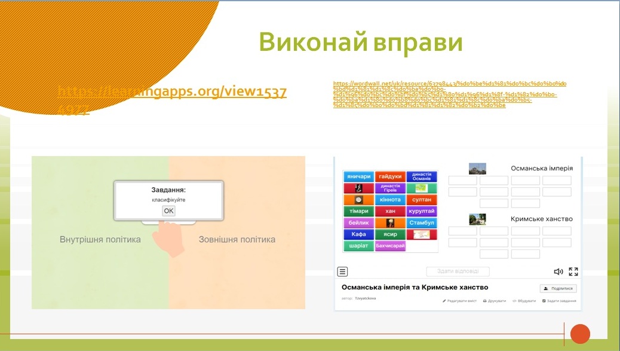This screenshot has height=351, width=620.
Task: Click the Внутрішня політика green area label
Action: coord(100,239)
